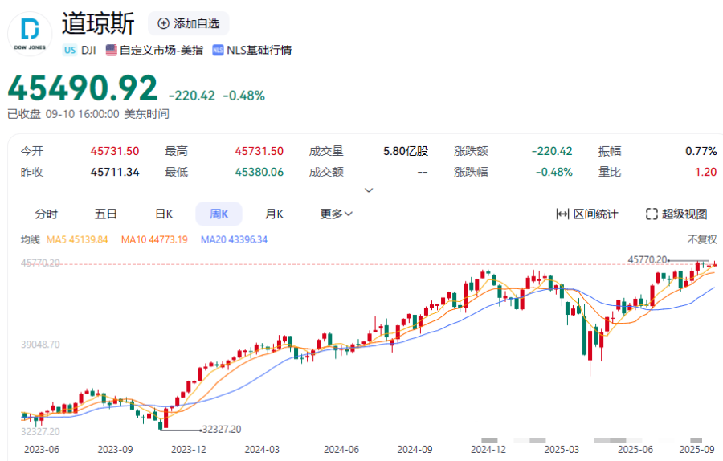Click the NLS基础行情 icon
The height and width of the screenshot is (461, 723).
click(218, 50)
